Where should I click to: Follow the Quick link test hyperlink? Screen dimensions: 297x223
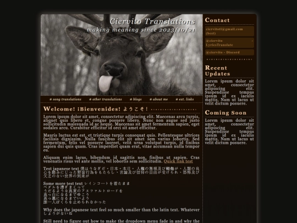(178, 161)
